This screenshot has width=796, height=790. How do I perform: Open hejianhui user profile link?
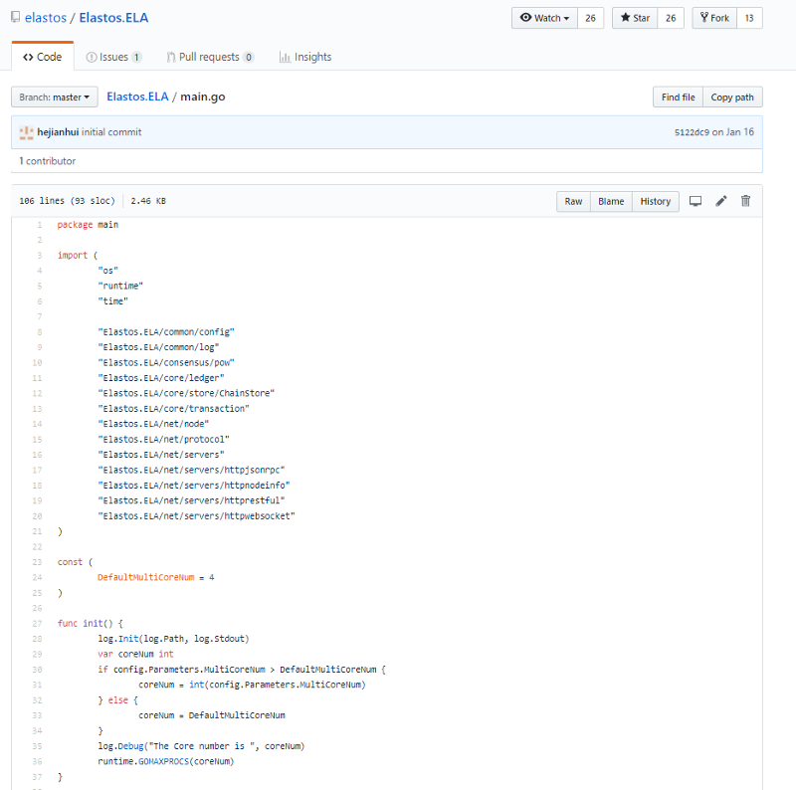pos(58,132)
